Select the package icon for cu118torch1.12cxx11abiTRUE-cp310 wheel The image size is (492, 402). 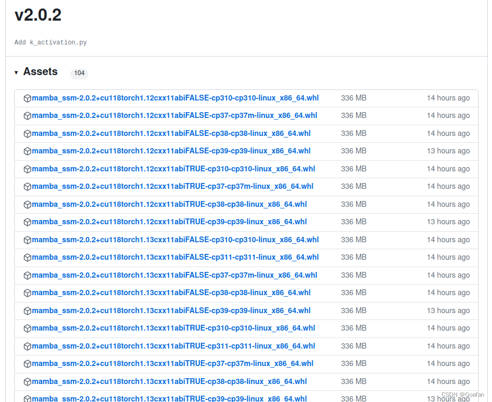pos(27,169)
